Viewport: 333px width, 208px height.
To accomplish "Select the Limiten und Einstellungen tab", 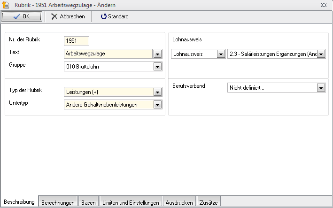I will [130, 203].
